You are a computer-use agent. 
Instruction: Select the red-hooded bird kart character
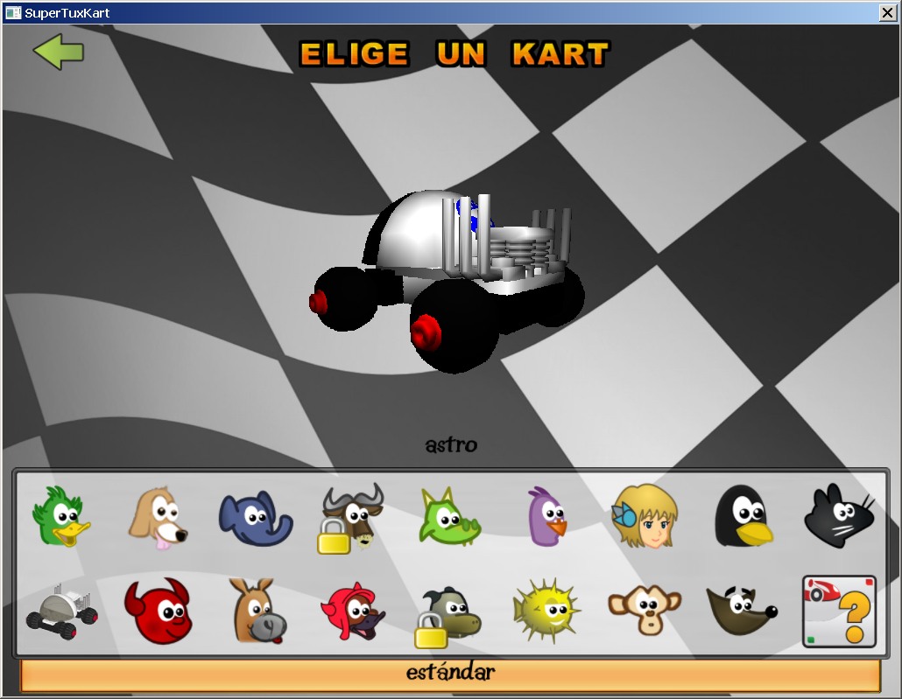353,611
